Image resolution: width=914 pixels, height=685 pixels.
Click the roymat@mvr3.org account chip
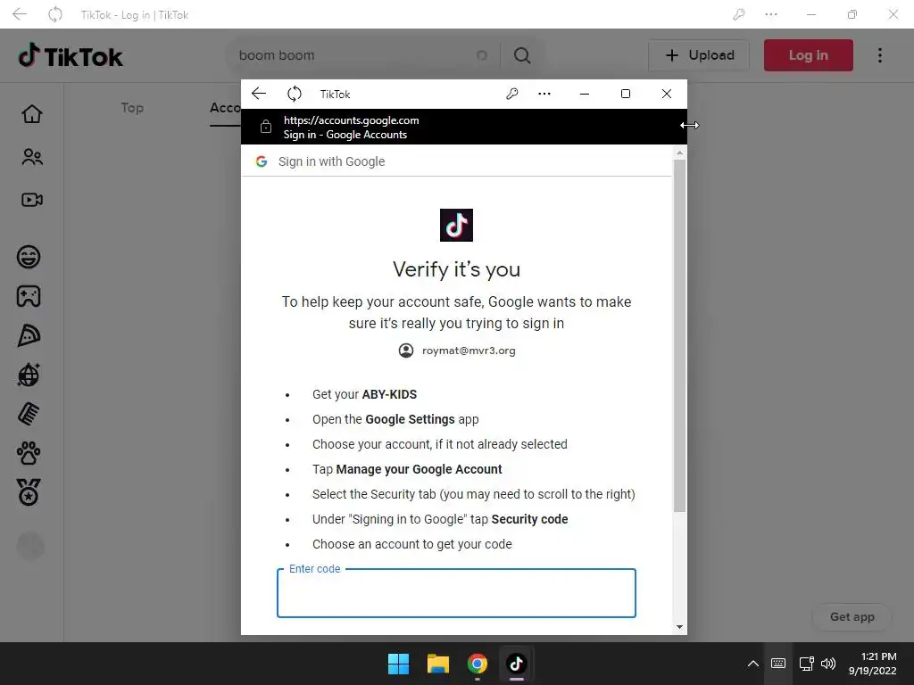tap(456, 350)
